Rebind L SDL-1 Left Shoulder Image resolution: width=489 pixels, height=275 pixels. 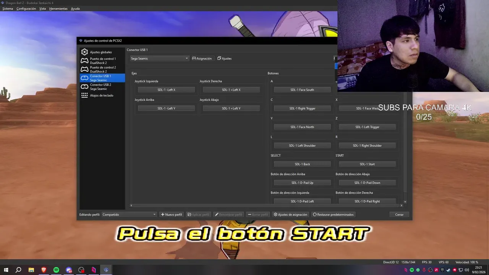click(x=302, y=146)
